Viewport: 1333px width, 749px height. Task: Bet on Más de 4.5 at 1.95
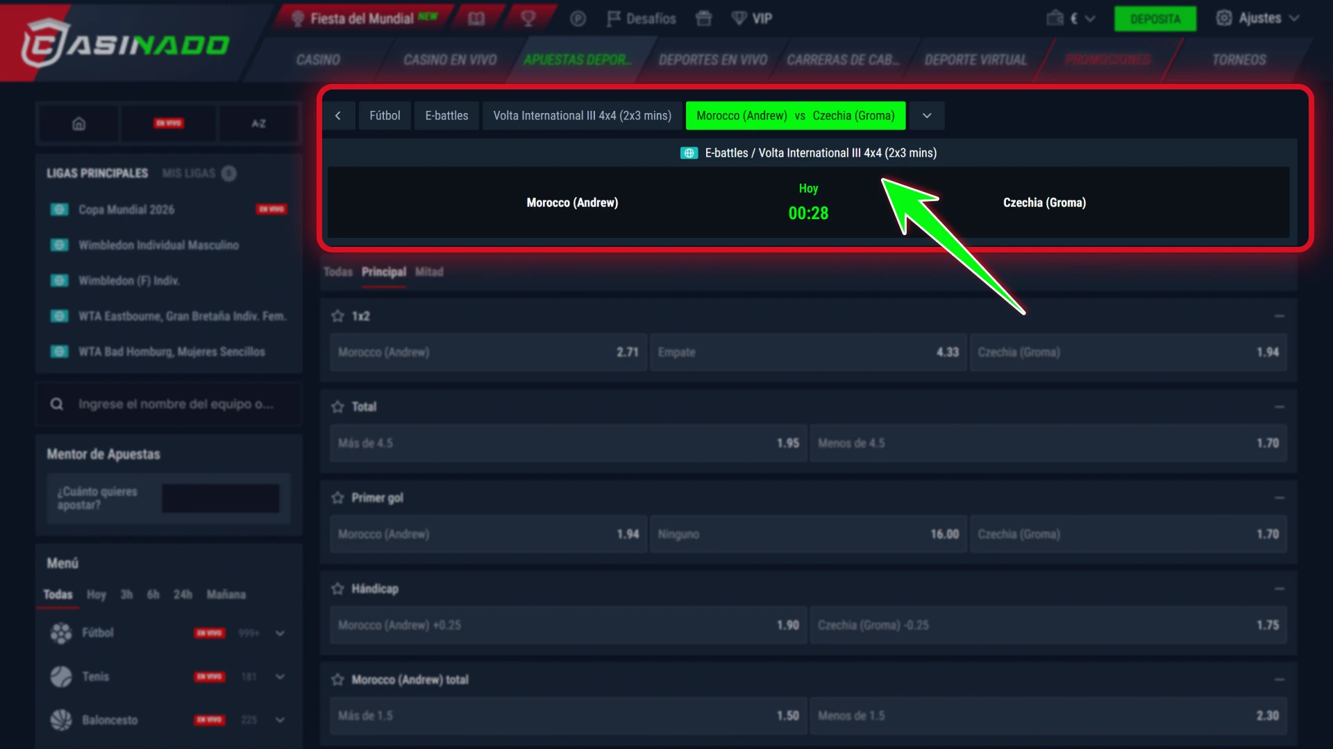[x=568, y=443]
